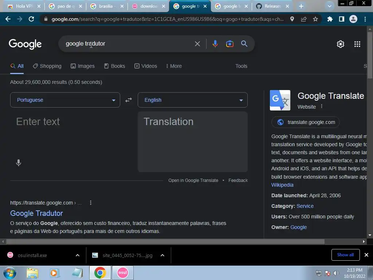Open tab search chevron in title bar
The height and width of the screenshot is (280, 373).
[x=329, y=6]
